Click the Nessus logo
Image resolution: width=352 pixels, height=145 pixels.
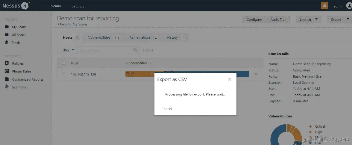(x=16, y=6)
